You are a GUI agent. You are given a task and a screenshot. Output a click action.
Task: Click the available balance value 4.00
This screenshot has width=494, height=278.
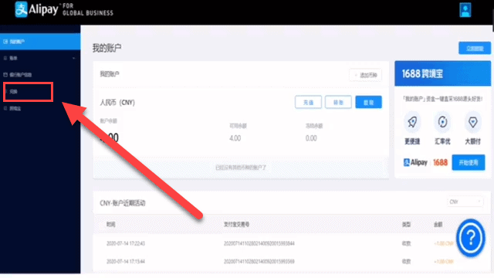coord(235,138)
